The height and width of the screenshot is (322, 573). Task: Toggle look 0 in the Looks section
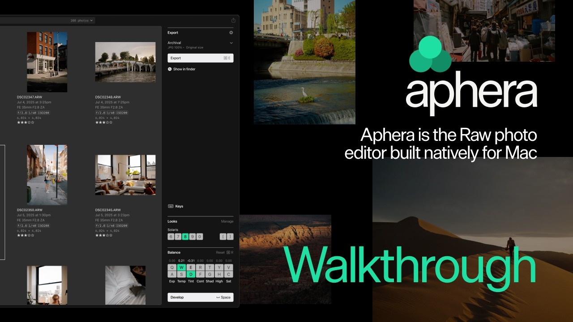(200, 237)
